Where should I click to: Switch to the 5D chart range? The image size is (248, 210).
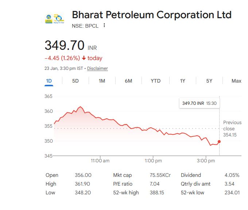pos(75,81)
